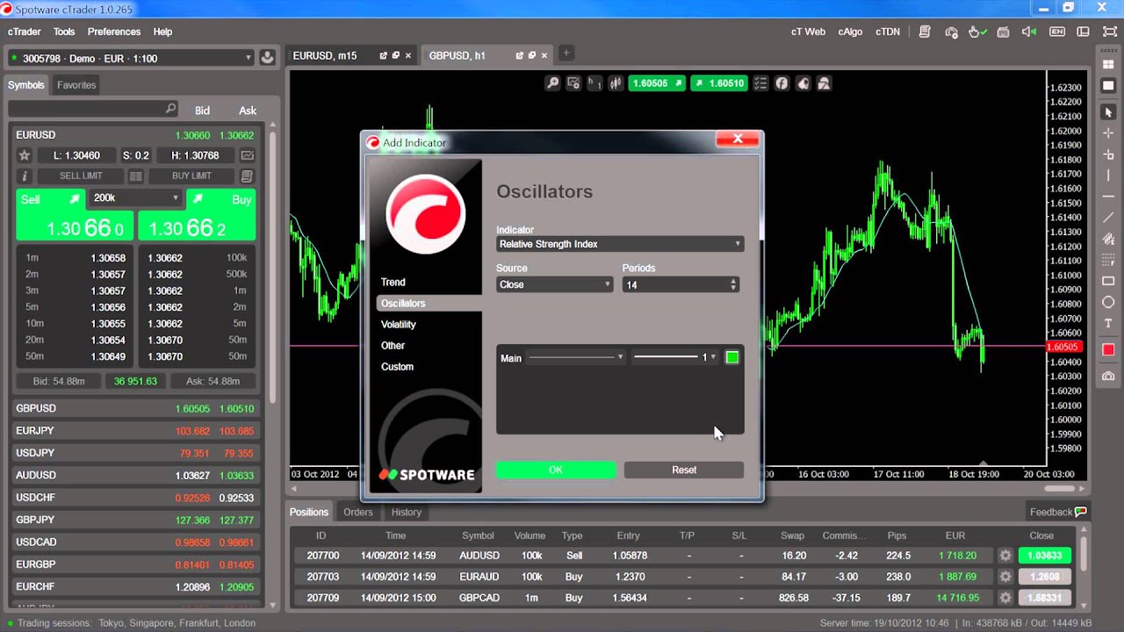Click OK in Add Indicator dialog
1124x632 pixels.
556,470
